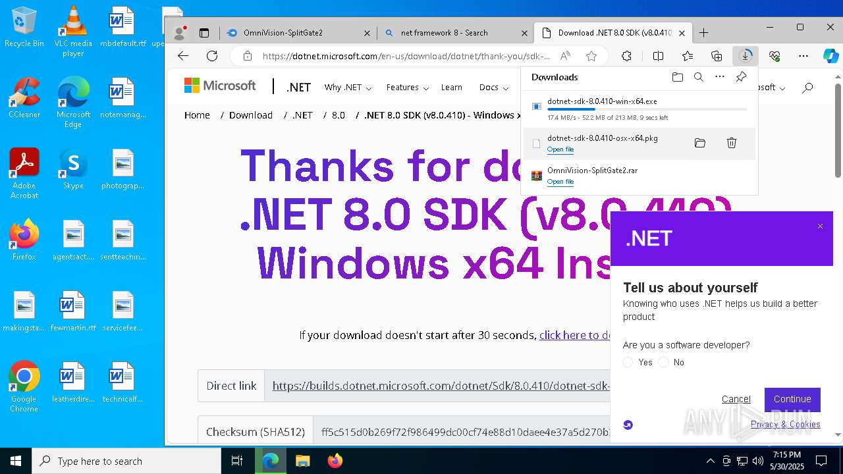Open the site search magnifier icon
Image resolution: width=843 pixels, height=474 pixels.
coord(808,88)
